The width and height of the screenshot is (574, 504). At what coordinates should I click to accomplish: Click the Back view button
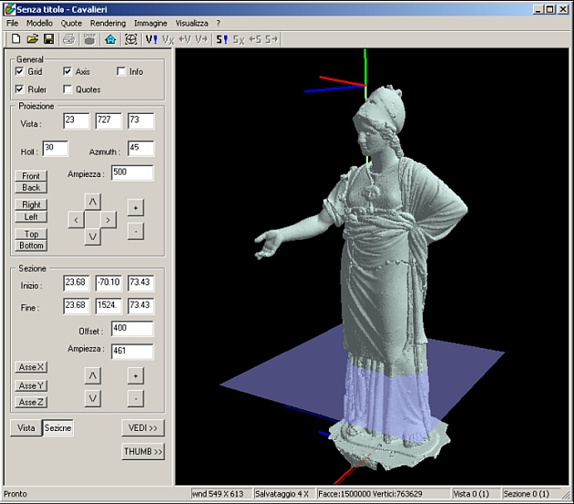(x=31, y=188)
